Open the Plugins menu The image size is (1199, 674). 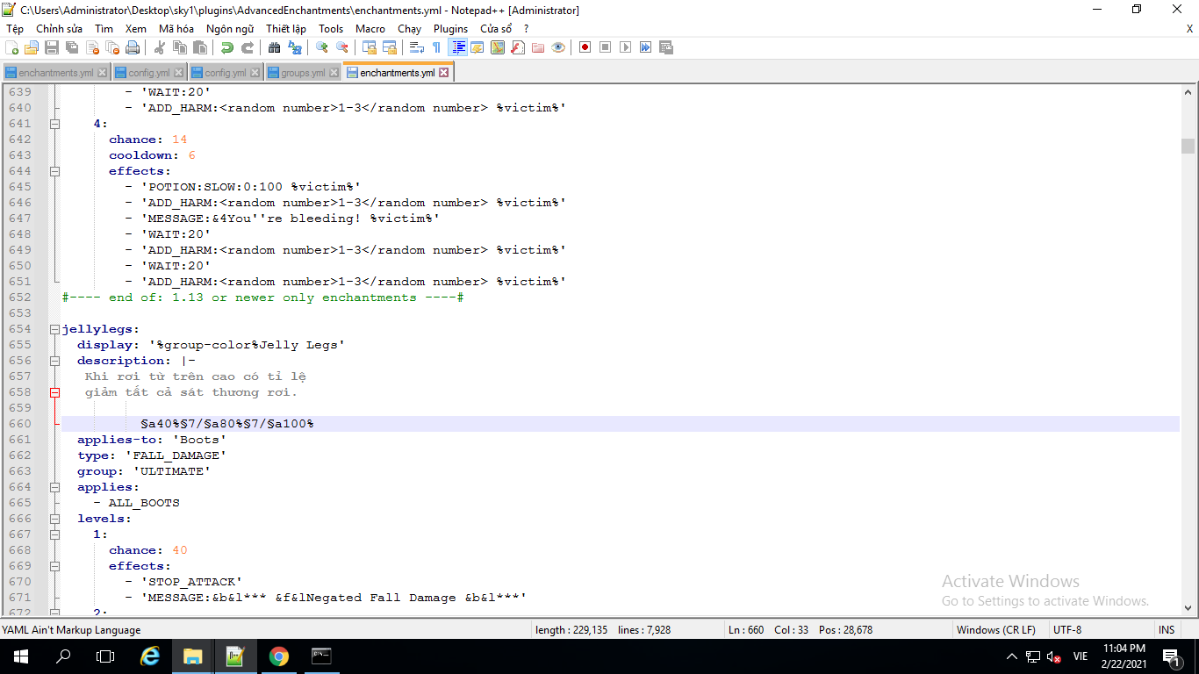[x=450, y=29]
